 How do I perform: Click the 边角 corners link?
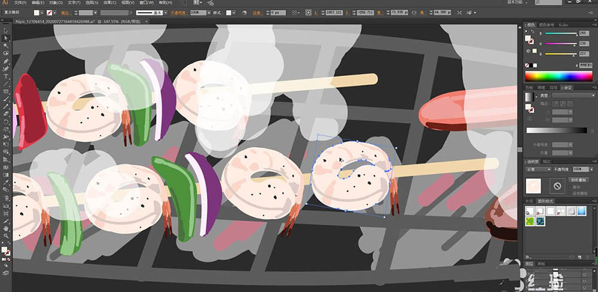click(258, 13)
